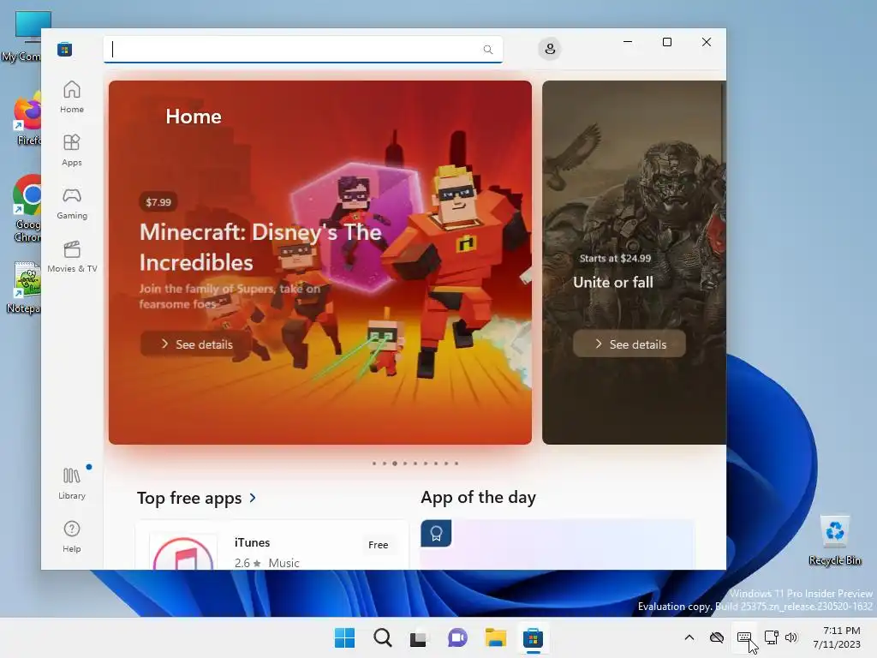Select the Notepad++ desktop shortcut
Viewport: 877px width, 658px height.
[x=23, y=288]
